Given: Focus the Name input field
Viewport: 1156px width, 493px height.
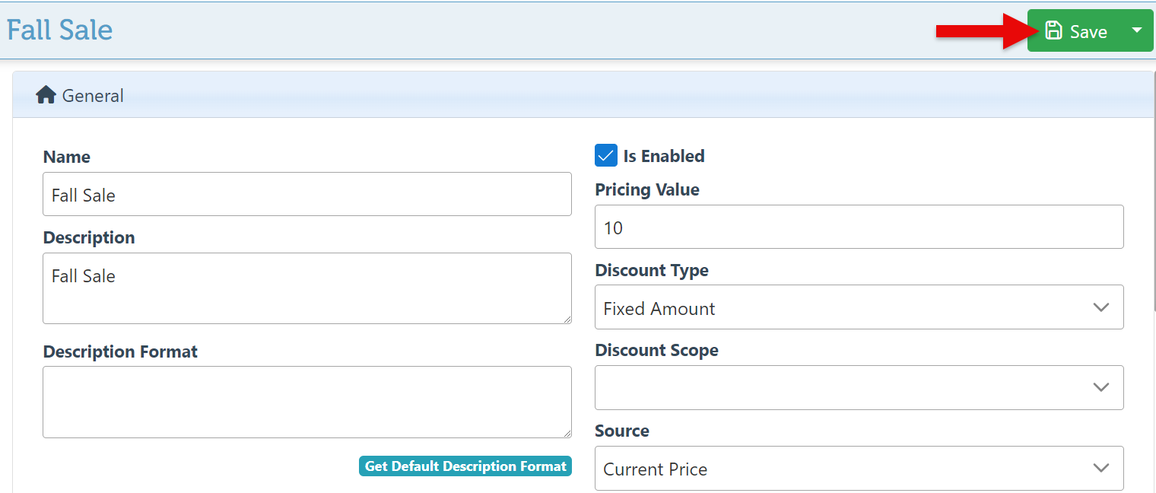Looking at the screenshot, I should 306,194.
